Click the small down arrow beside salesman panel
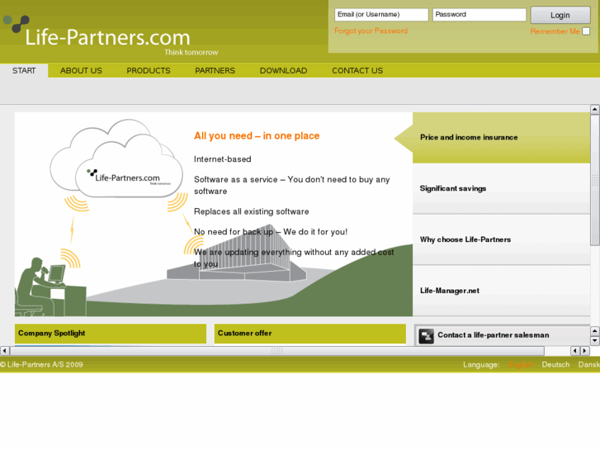This screenshot has height=450, width=600. point(594,340)
